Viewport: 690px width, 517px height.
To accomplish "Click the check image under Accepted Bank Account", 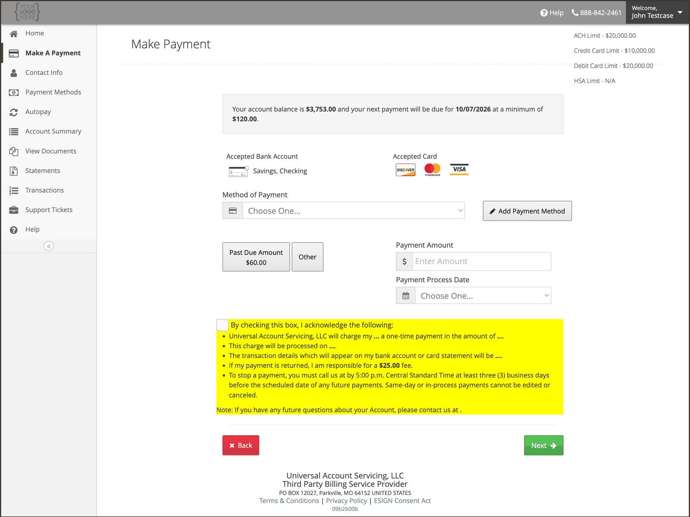I will click(x=238, y=171).
